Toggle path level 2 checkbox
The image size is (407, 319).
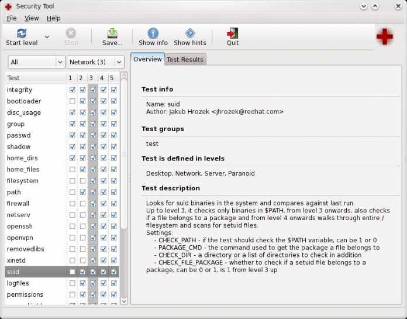point(83,192)
